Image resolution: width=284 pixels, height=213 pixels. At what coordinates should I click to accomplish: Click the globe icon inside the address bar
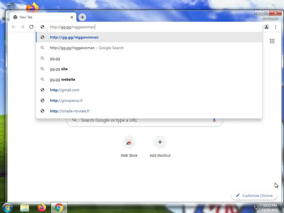pyautogui.click(x=42, y=27)
